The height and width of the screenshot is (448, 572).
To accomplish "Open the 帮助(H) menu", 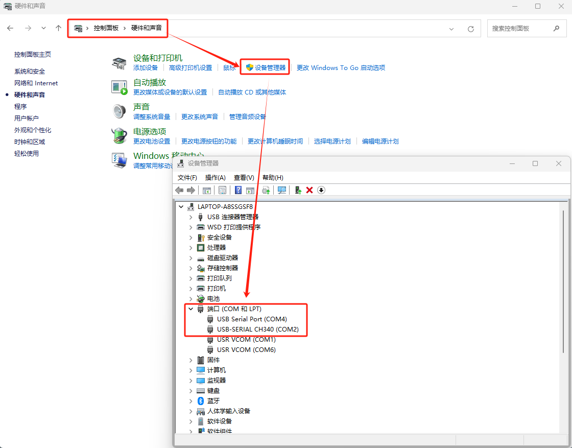I will pos(273,177).
